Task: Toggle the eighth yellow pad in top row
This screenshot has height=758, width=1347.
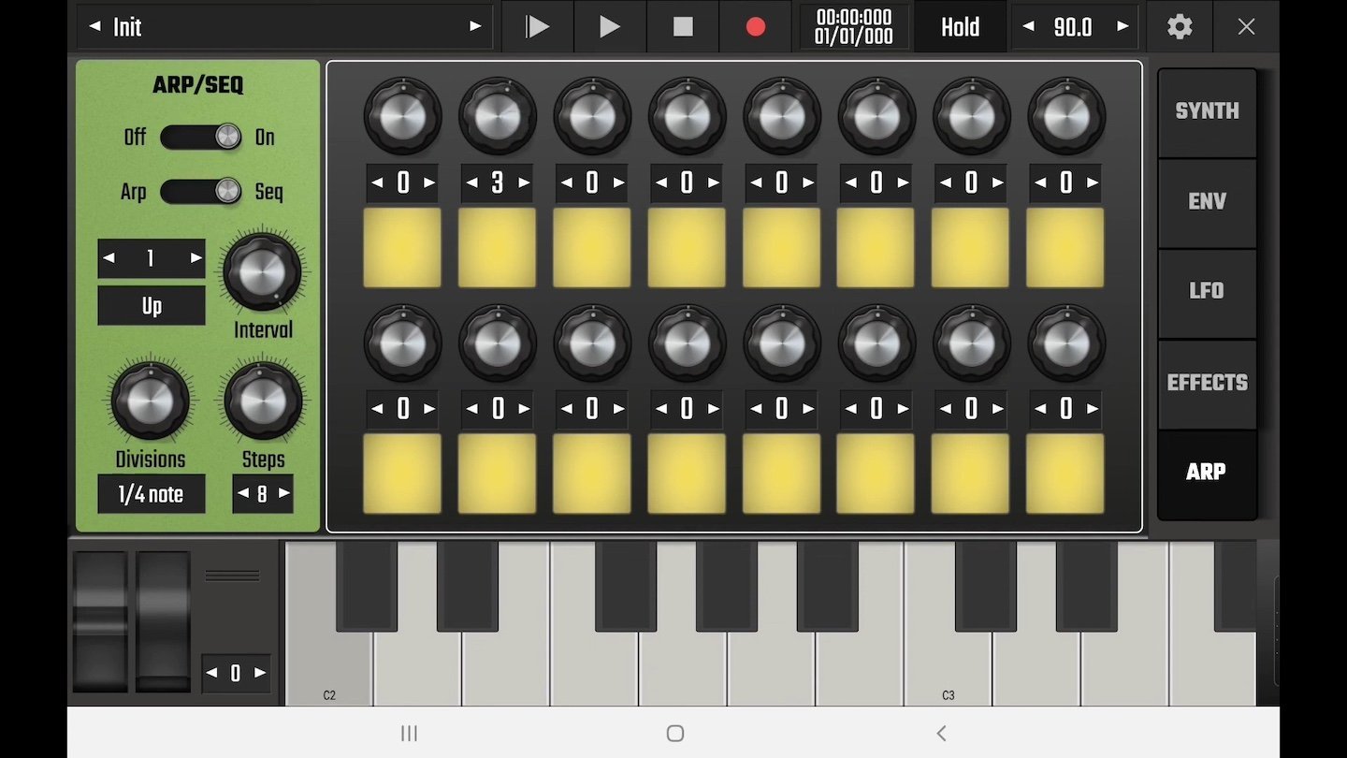Action: pyautogui.click(x=1065, y=247)
